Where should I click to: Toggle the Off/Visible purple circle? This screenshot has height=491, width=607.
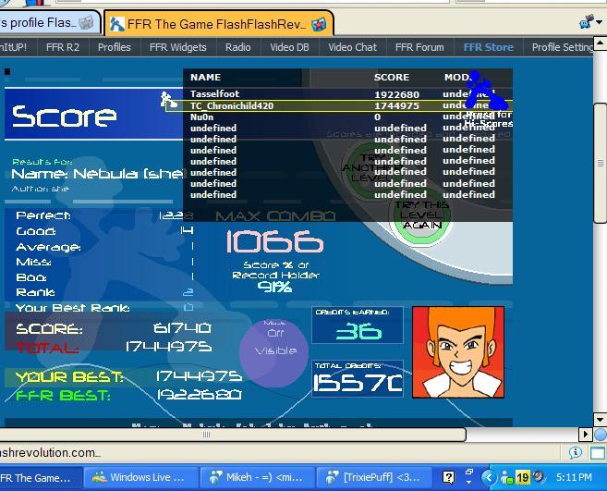point(274,350)
